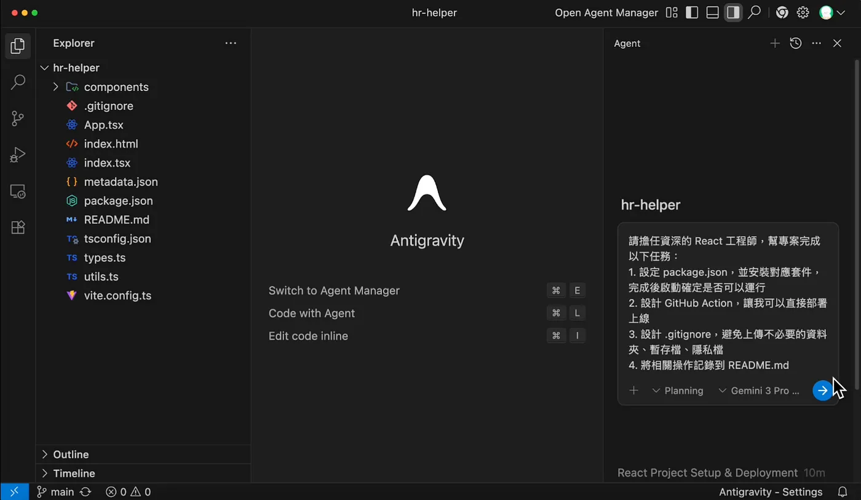
Task: Click the main branch in status bar
Action: point(55,492)
